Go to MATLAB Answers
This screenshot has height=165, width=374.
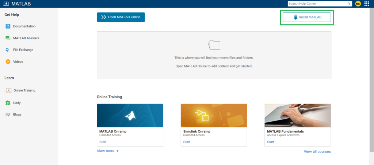26,38
